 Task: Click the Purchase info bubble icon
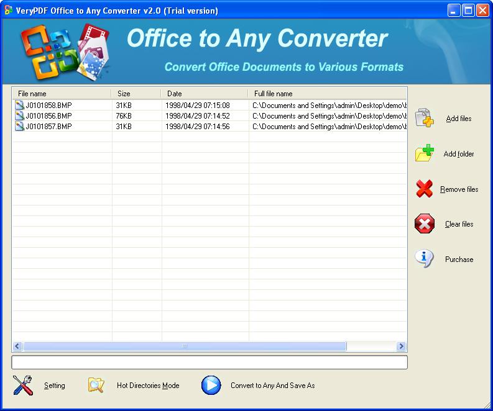coord(424,259)
